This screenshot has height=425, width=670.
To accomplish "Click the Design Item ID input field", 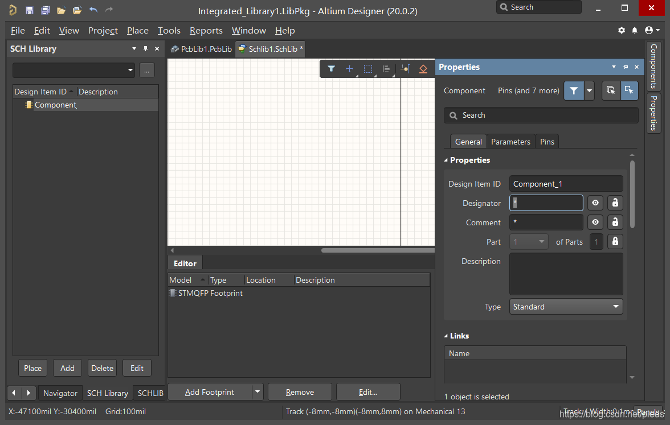I will (x=566, y=184).
